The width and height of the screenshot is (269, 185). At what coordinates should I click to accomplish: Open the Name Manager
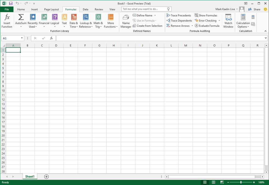(x=126, y=21)
